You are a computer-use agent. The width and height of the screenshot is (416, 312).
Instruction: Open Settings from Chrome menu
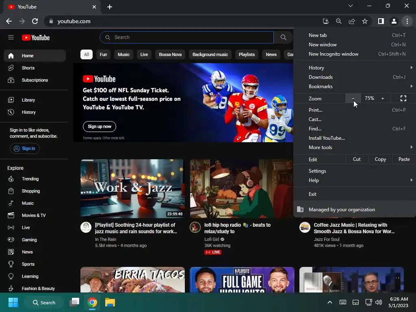[x=355, y=171]
